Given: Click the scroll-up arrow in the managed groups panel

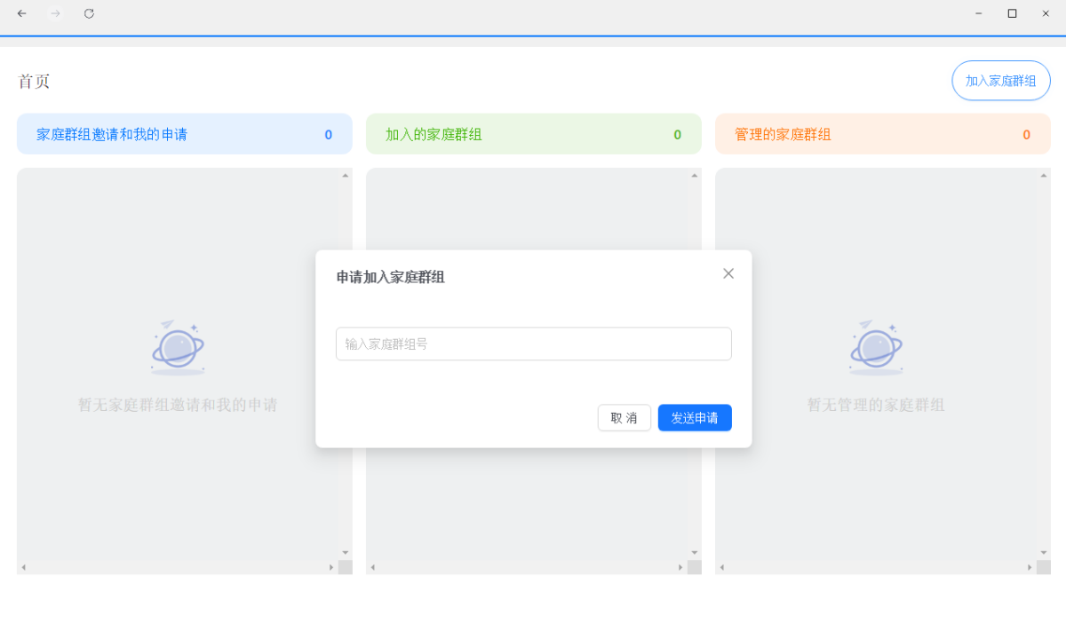Looking at the screenshot, I should (1044, 175).
